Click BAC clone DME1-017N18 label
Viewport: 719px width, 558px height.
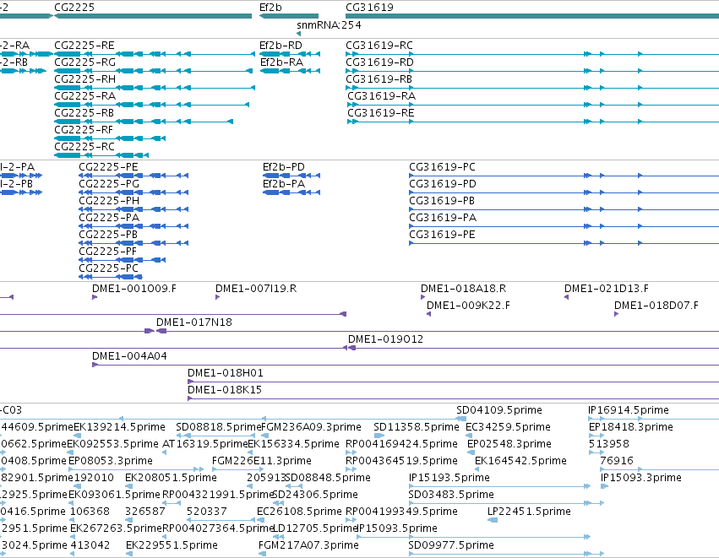(x=194, y=323)
